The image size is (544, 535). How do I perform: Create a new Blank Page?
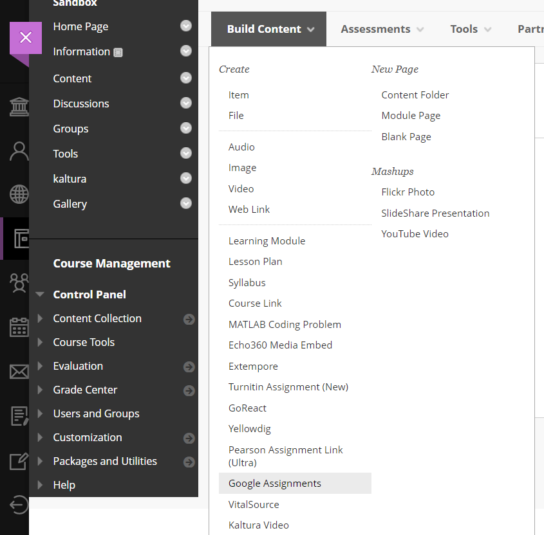pyautogui.click(x=406, y=137)
